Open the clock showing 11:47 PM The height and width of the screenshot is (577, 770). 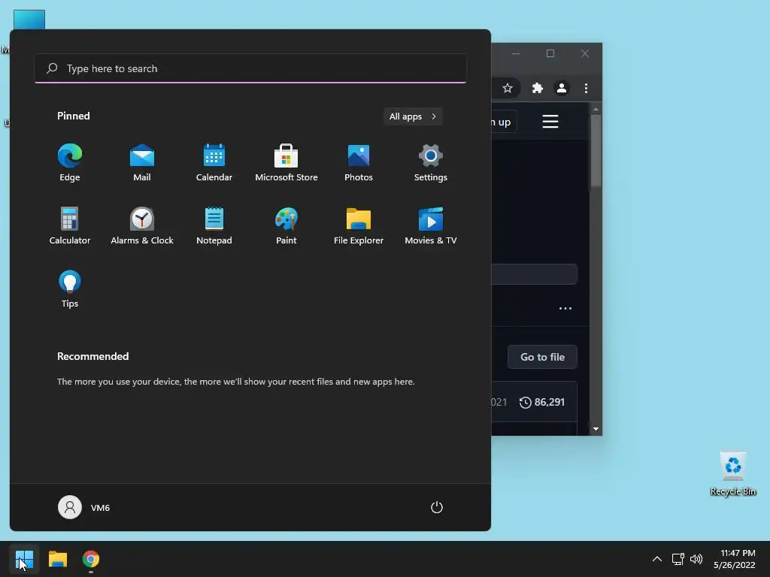(x=735, y=559)
